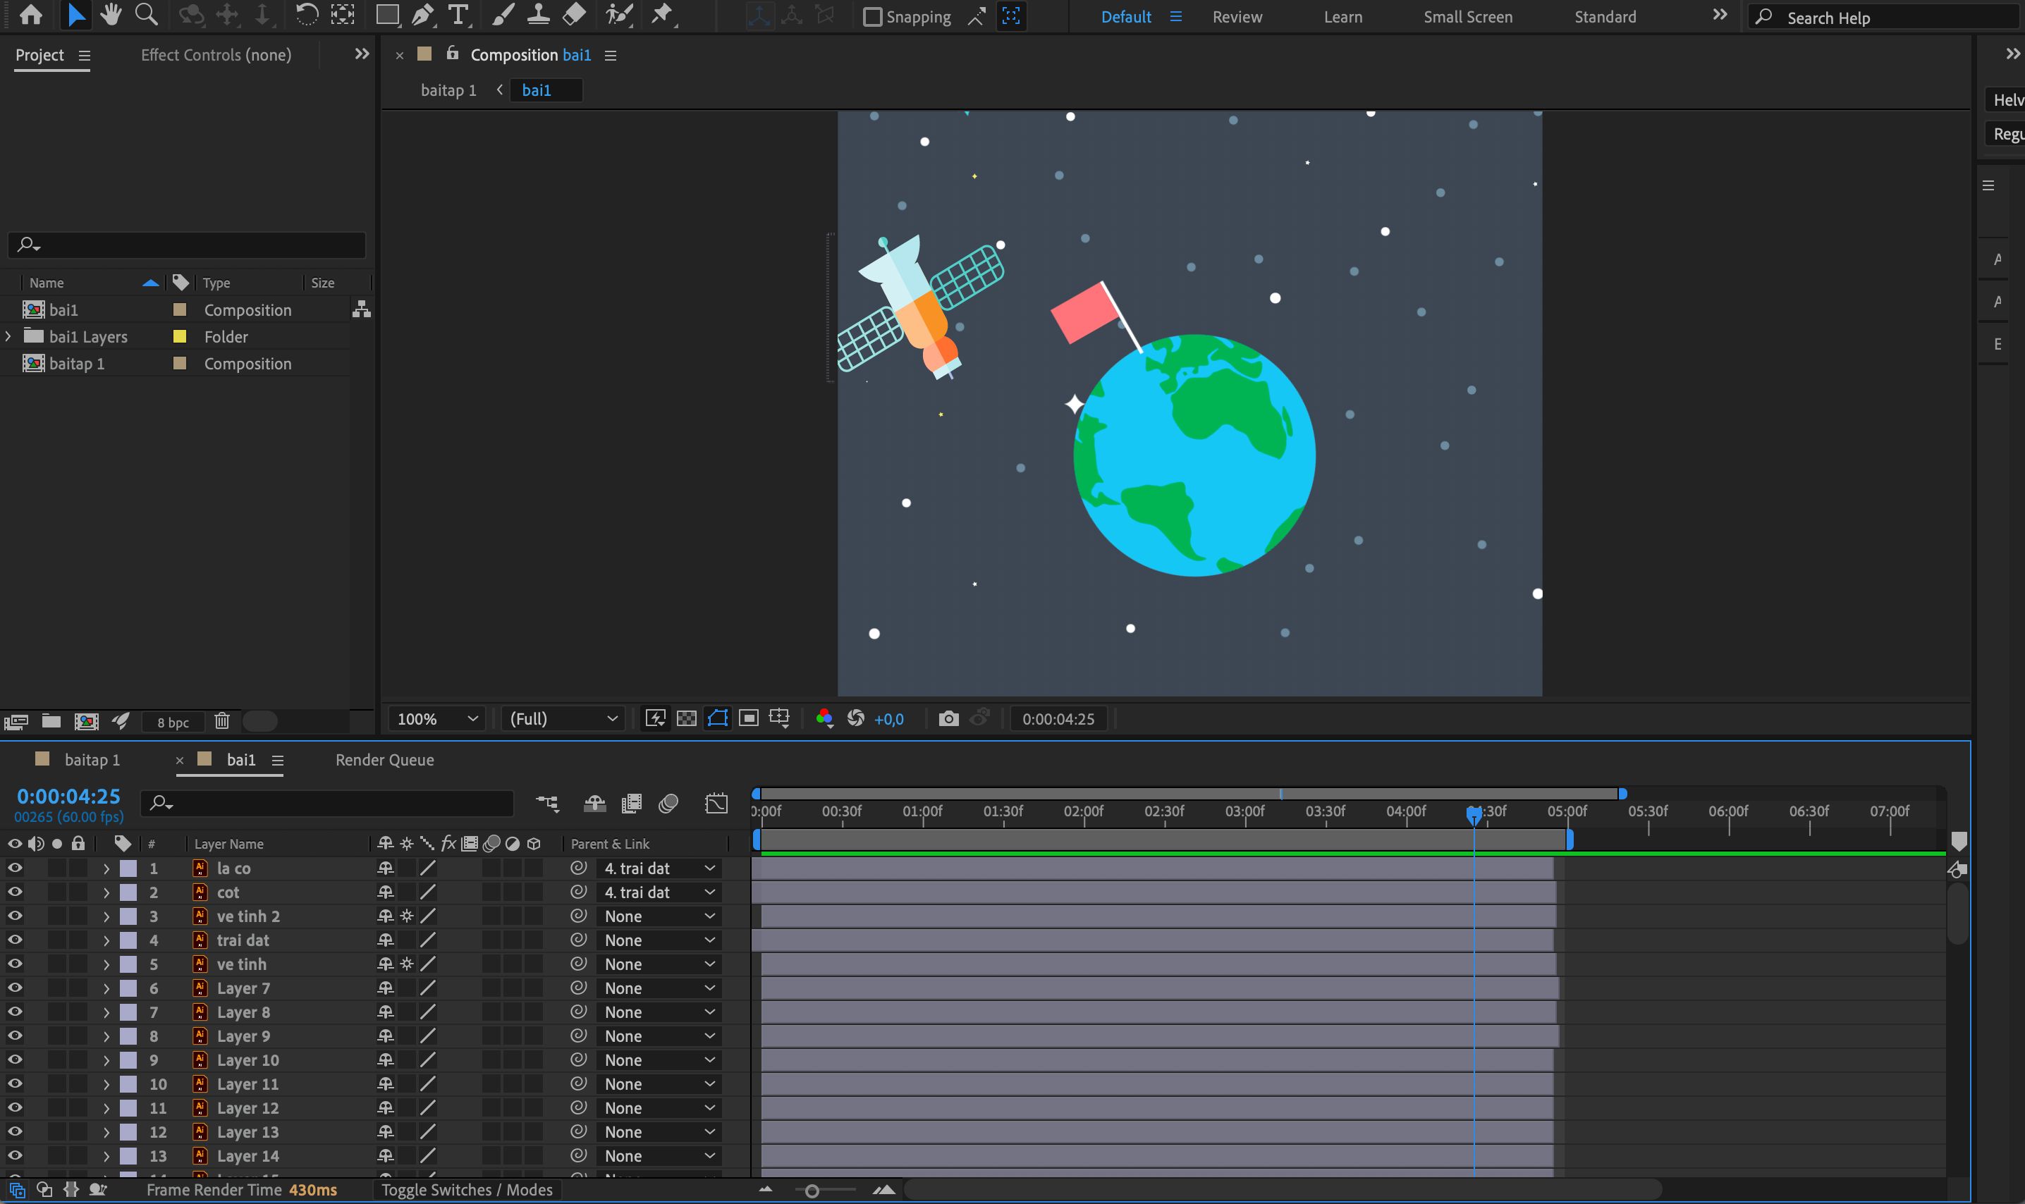The height and width of the screenshot is (1204, 2025).
Task: Select the Puppet Pin tool
Action: (662, 15)
